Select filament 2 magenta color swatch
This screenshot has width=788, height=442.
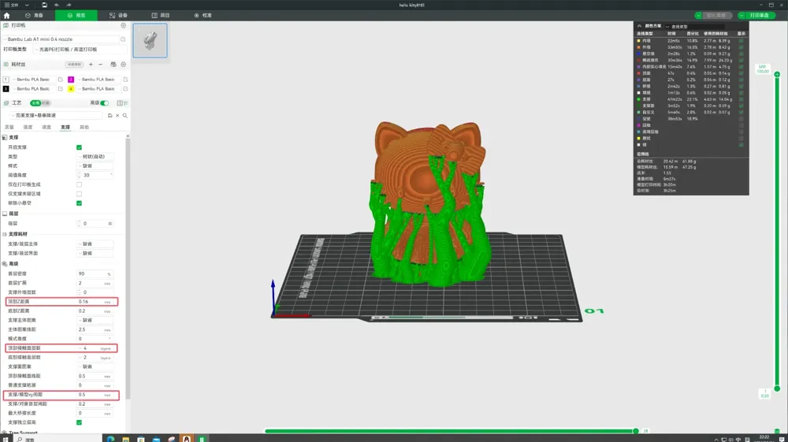(x=71, y=80)
